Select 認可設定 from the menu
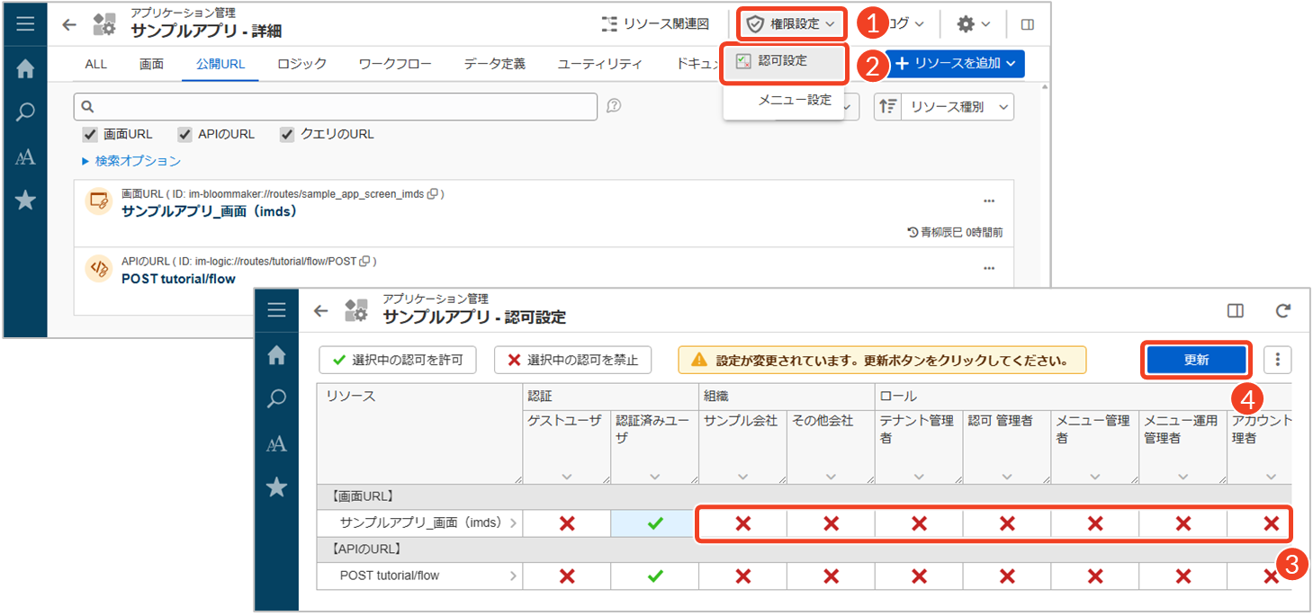Viewport: 1313px width, 616px height. click(x=783, y=61)
